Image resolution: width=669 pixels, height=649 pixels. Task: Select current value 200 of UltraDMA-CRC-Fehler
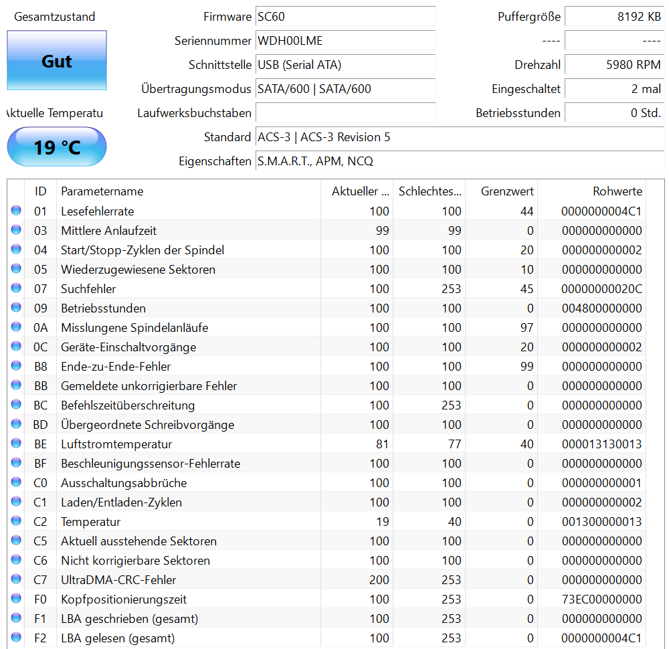coord(379,580)
